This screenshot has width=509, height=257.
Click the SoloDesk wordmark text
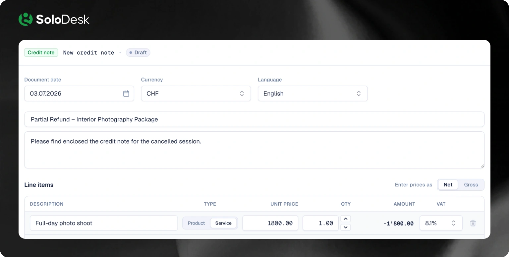(63, 20)
